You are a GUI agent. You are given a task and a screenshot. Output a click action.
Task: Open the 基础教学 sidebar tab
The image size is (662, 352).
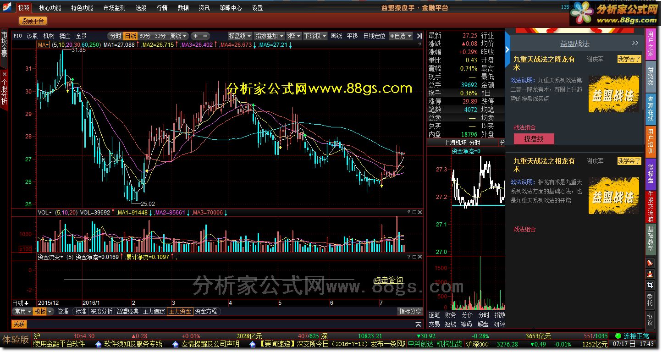(x=650, y=238)
